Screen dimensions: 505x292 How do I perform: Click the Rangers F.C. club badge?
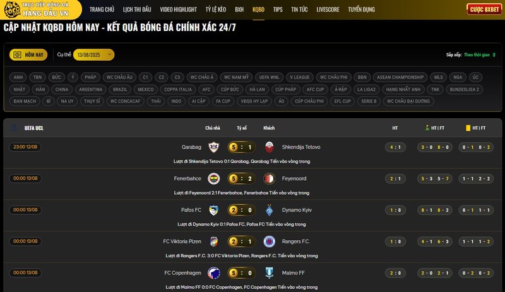(270, 241)
